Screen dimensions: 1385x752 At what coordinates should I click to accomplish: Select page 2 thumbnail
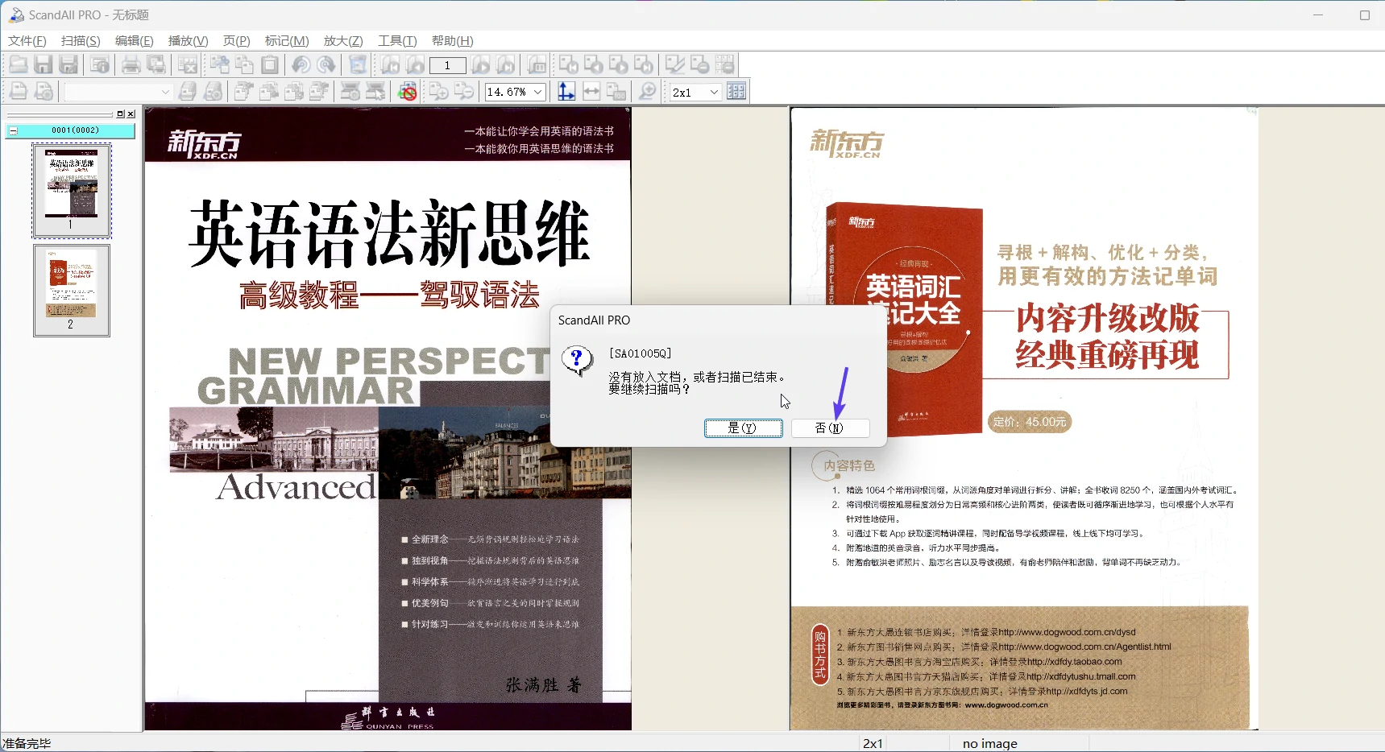[x=72, y=290]
